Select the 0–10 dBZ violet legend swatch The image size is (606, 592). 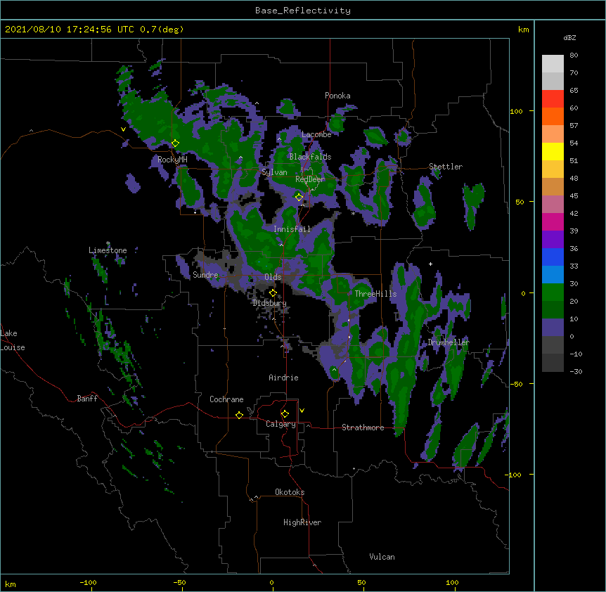tap(553, 327)
